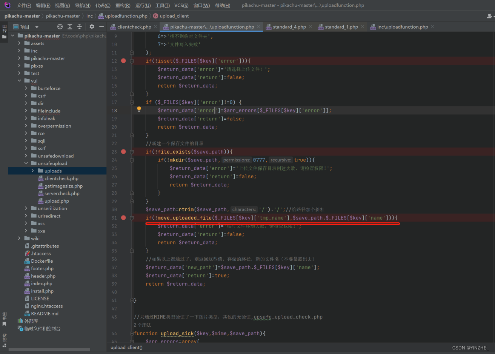Image resolution: width=495 pixels, height=354 pixels.
Task: Open the 导航(N) menu
Action: point(83,5)
